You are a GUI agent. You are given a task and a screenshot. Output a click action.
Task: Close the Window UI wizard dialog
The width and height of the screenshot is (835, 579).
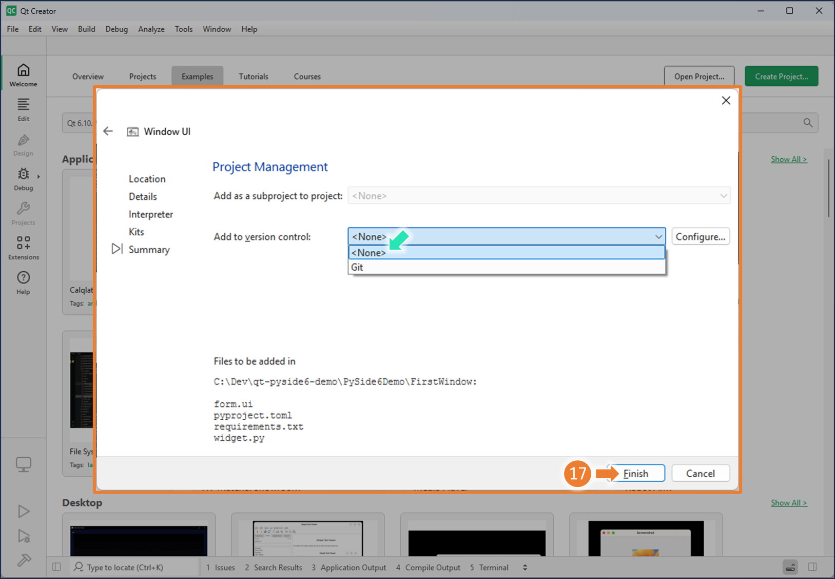726,101
